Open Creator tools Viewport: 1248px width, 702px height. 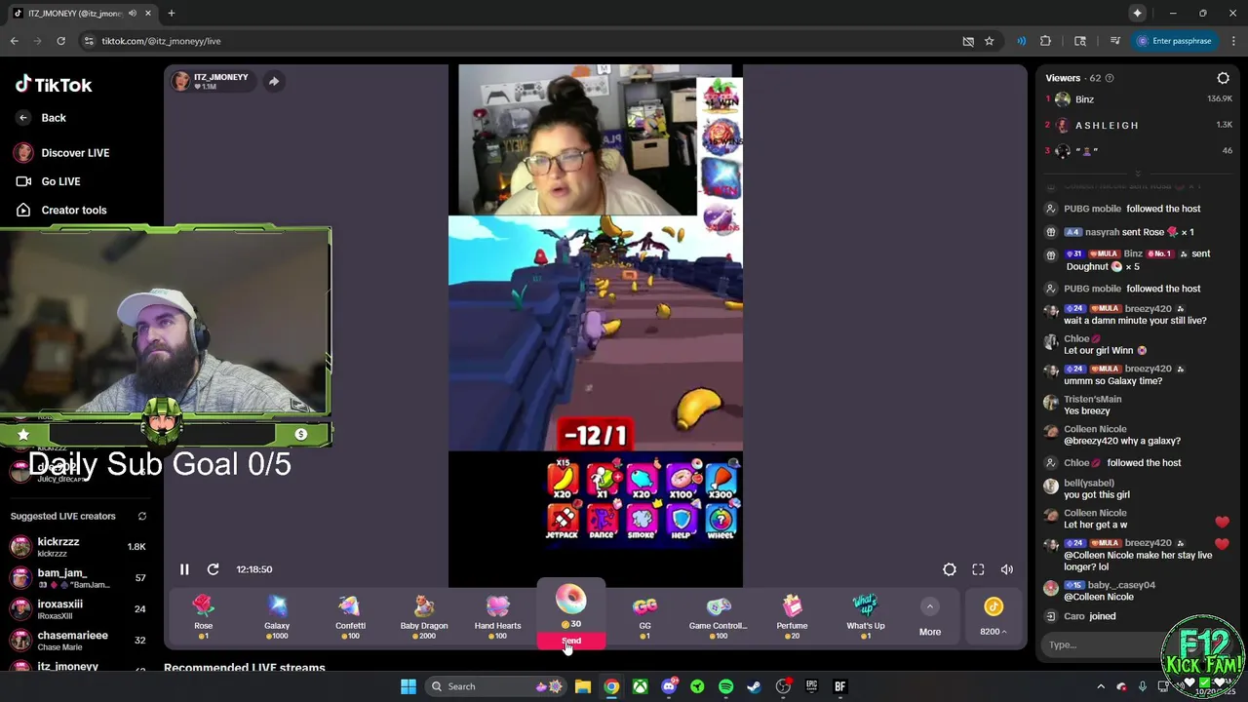pyautogui.click(x=61, y=210)
